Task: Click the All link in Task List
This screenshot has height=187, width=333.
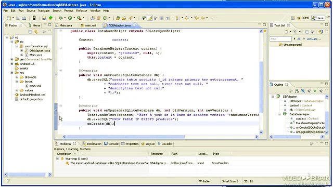Action: (x=299, y=39)
